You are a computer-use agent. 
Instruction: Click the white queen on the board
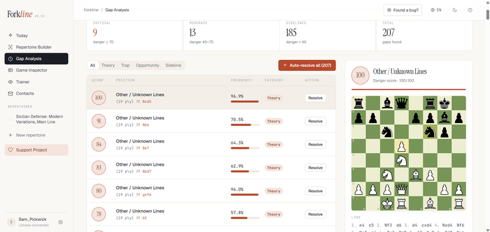pyautogui.click(x=402, y=189)
